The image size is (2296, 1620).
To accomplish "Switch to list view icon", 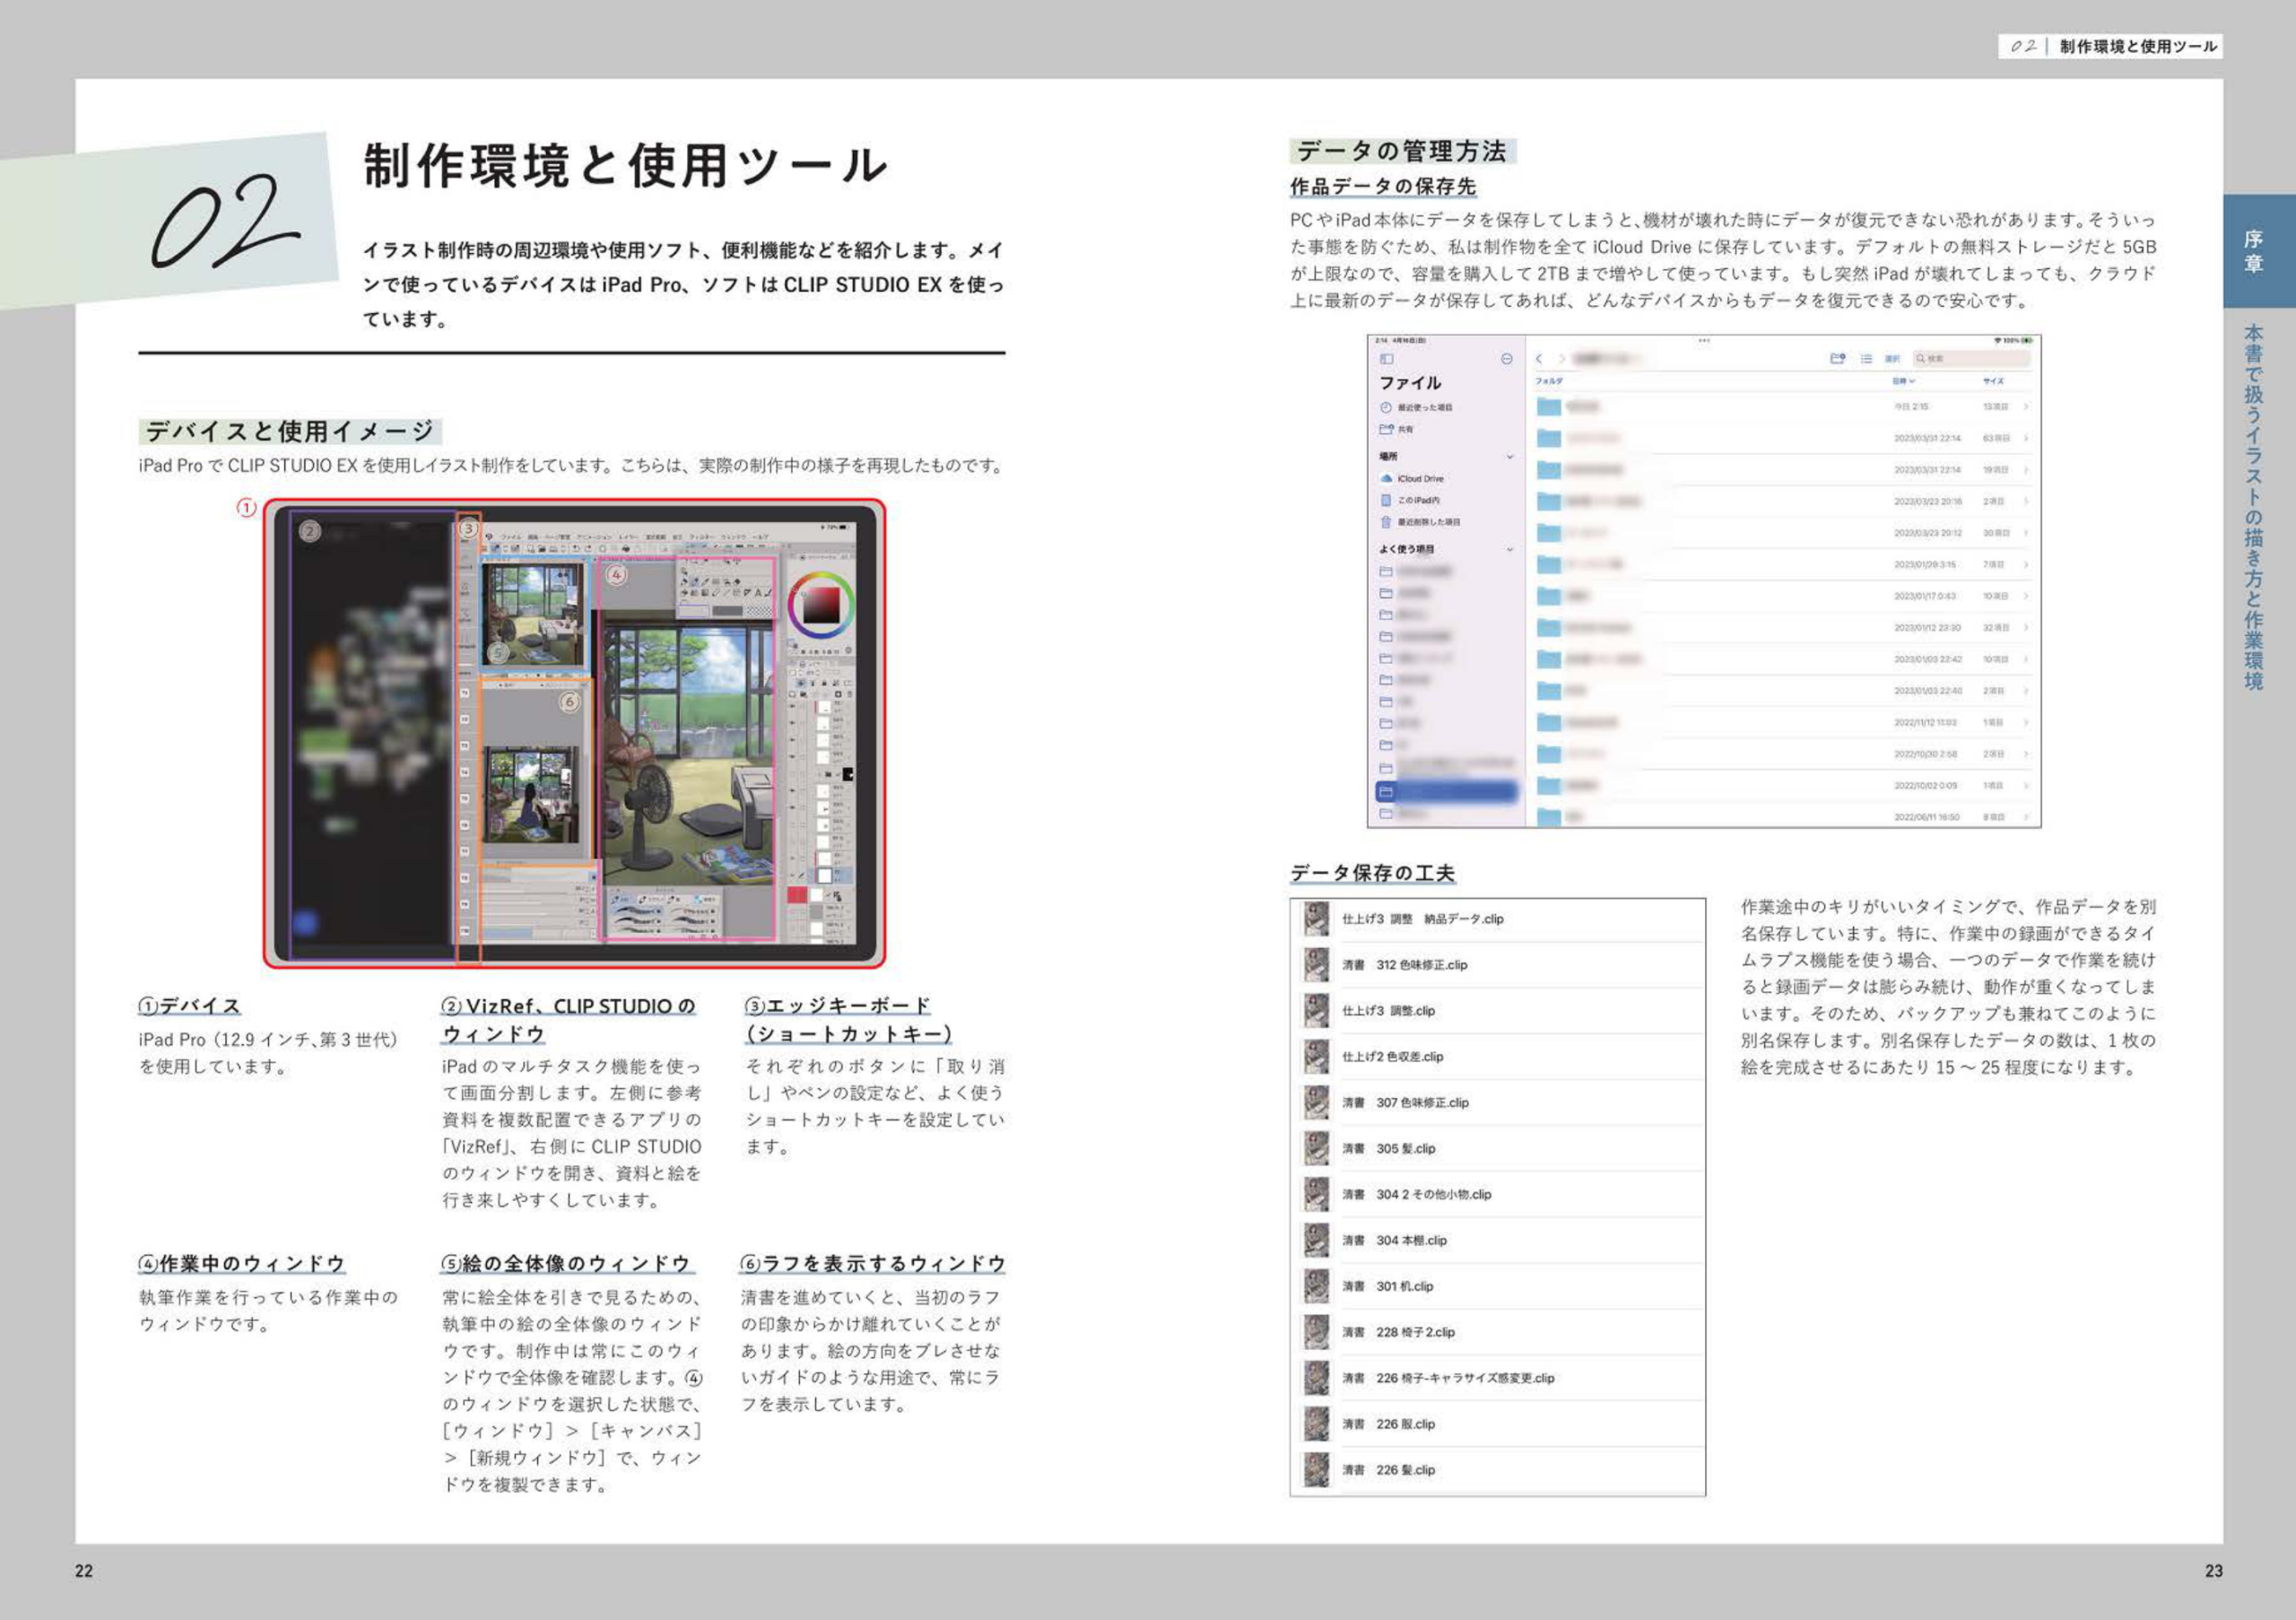I will tap(1866, 358).
